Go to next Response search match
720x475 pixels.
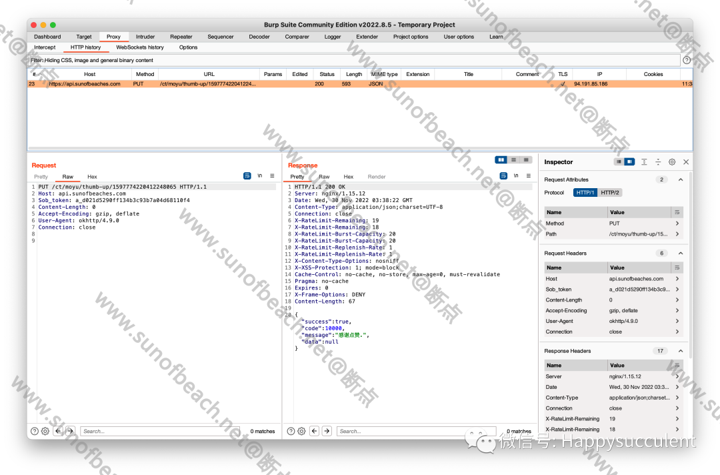(327, 431)
